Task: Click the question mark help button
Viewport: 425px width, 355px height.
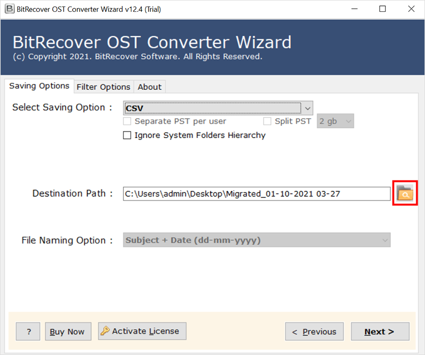Action: coord(28,331)
